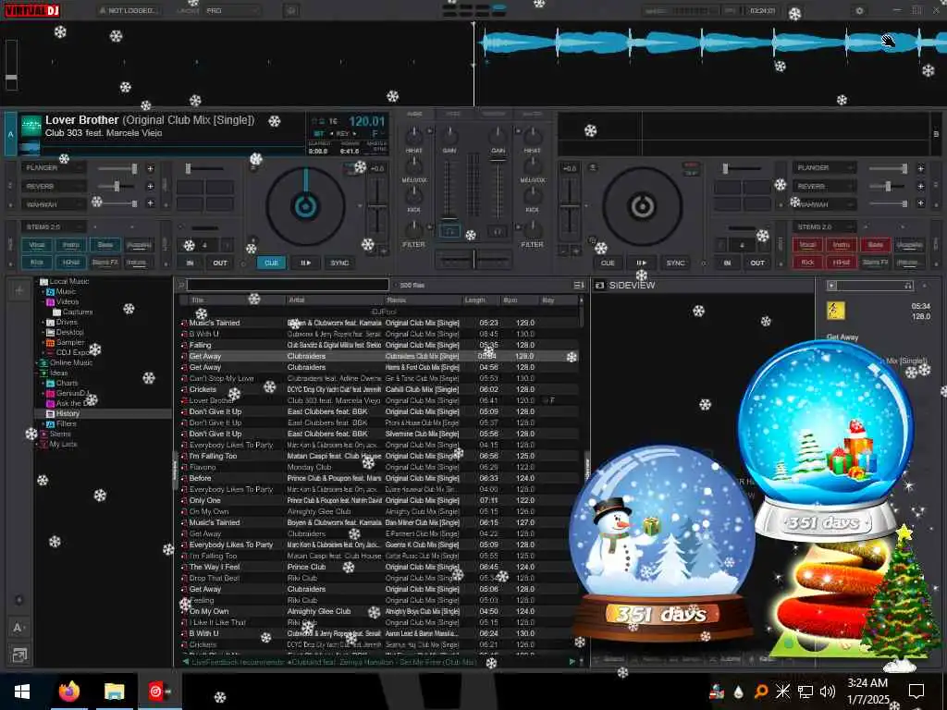This screenshot has width=947, height=710.
Task: Click SYNC on the right deck
Action: pyautogui.click(x=675, y=263)
